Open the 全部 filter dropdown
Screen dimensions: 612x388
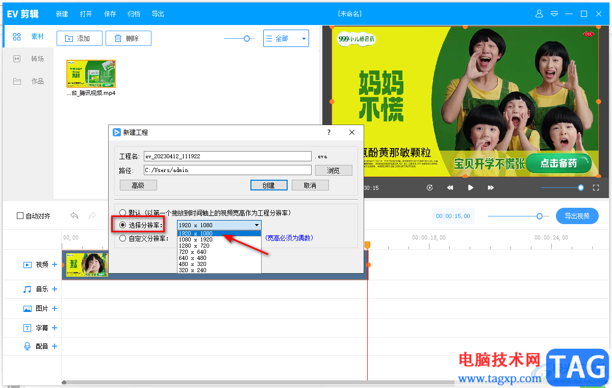(286, 38)
